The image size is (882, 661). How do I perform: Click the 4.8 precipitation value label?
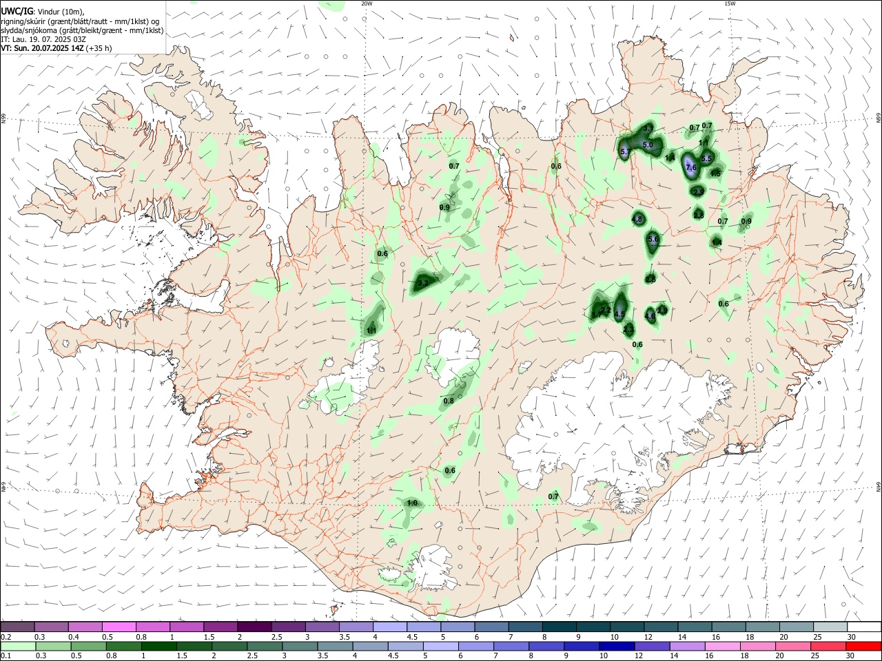click(x=637, y=220)
